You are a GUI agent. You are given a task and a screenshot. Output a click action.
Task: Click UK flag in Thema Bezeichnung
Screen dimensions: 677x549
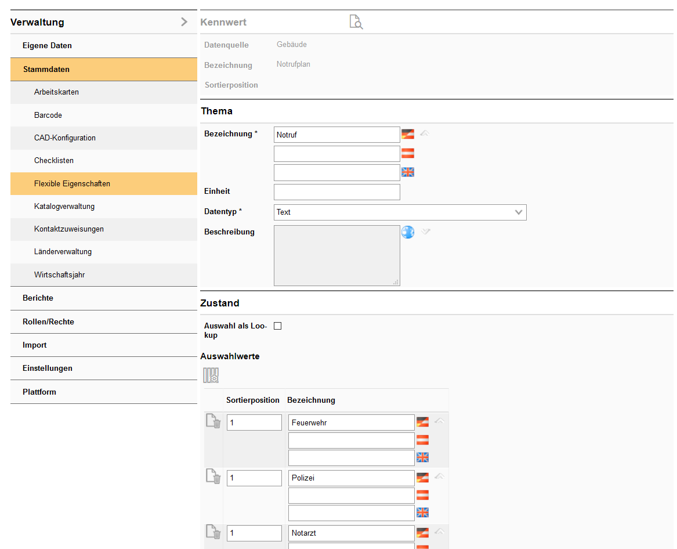(x=408, y=172)
